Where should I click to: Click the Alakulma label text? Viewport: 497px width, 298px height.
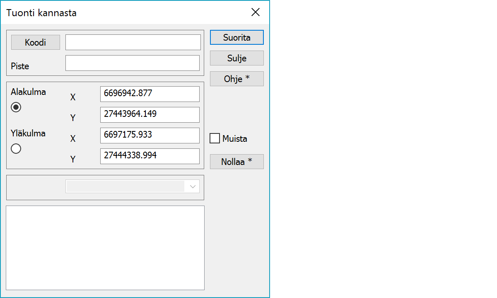(28, 92)
